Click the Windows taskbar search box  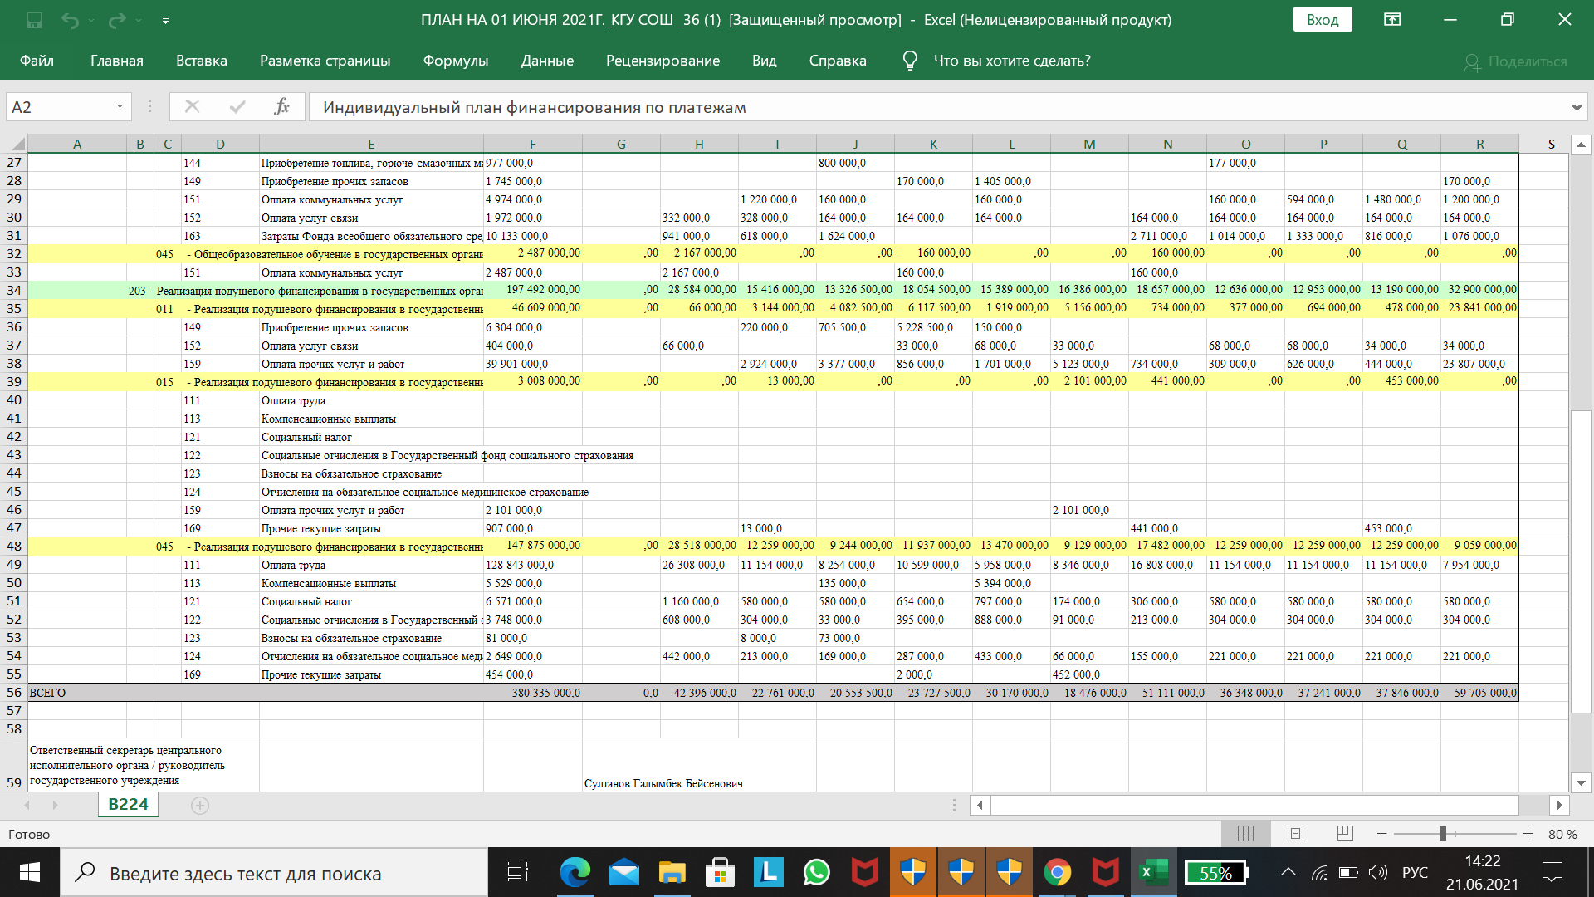tap(274, 873)
